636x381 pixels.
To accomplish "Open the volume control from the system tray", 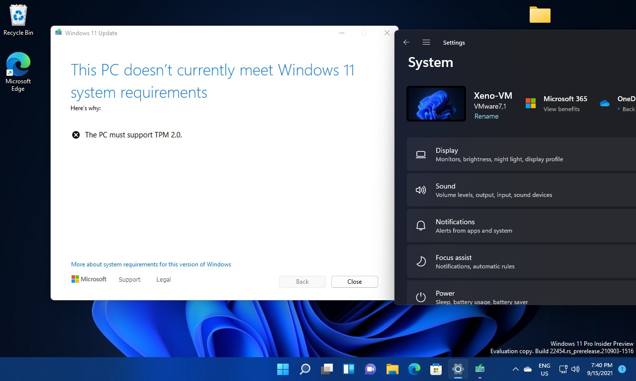I will coord(575,369).
